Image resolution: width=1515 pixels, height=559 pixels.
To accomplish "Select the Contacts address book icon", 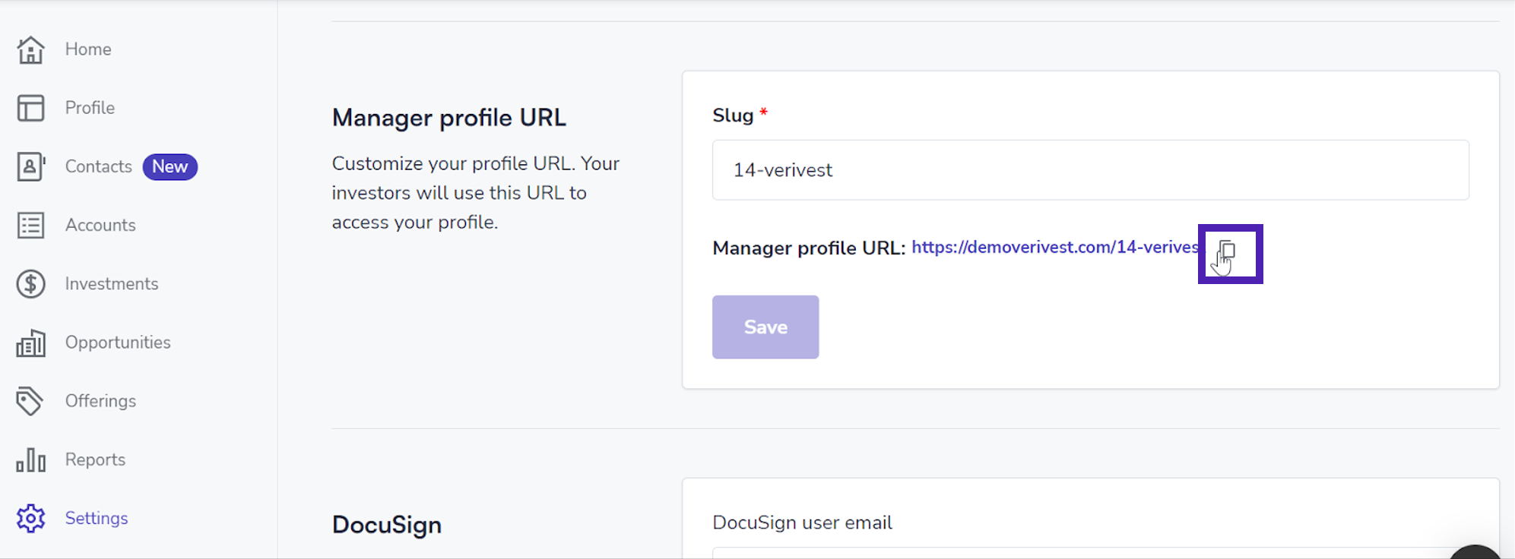I will click(x=30, y=166).
